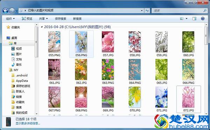Click the blue Help question icon
Image resolution: width=210 pixels, height=130 pixels.
click(x=203, y=18)
